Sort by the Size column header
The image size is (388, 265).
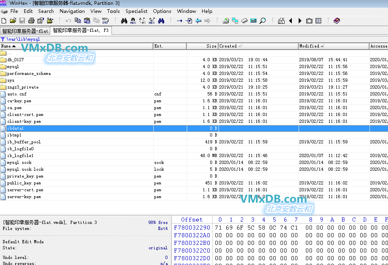point(202,46)
